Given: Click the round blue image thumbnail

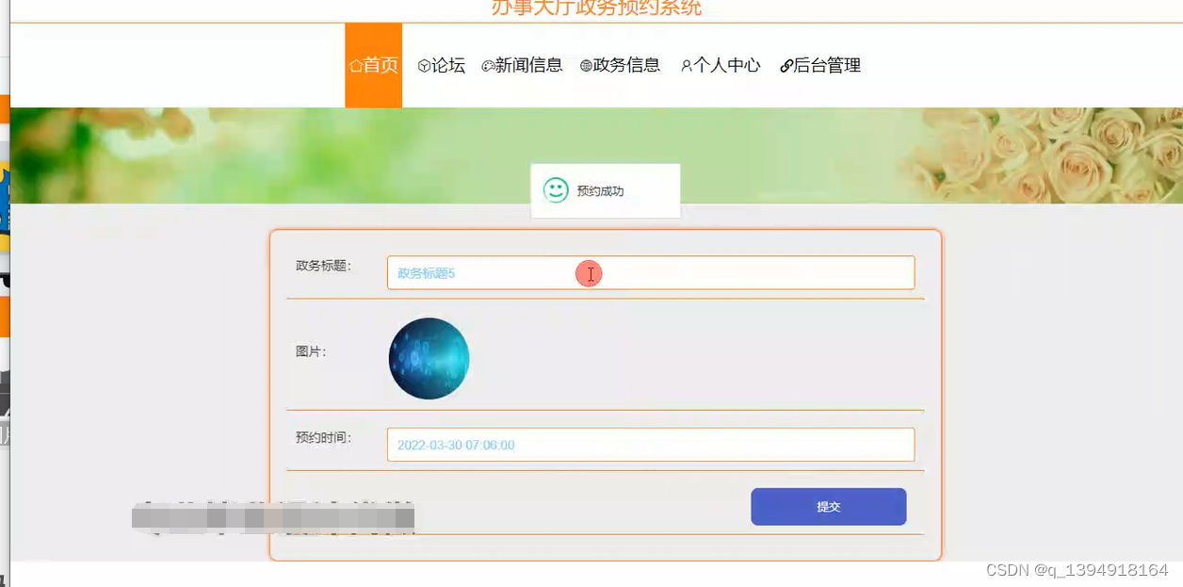Looking at the screenshot, I should 429,358.
